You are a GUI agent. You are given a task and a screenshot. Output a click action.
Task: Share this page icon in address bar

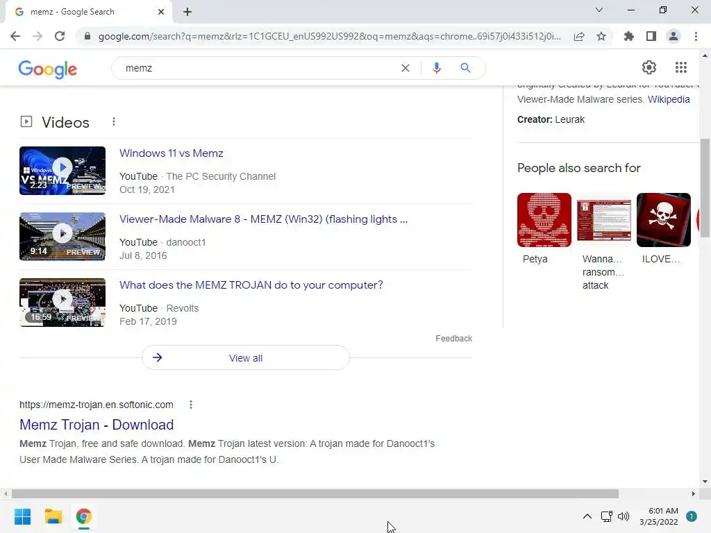579,36
